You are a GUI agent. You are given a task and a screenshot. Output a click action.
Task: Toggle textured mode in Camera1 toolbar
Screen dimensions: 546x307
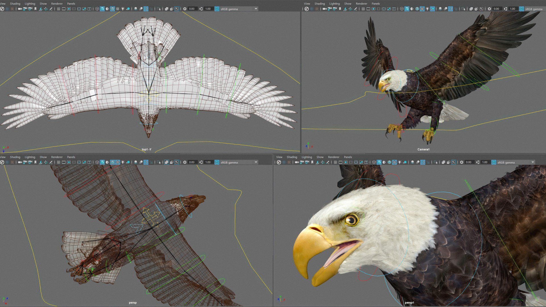point(422,9)
